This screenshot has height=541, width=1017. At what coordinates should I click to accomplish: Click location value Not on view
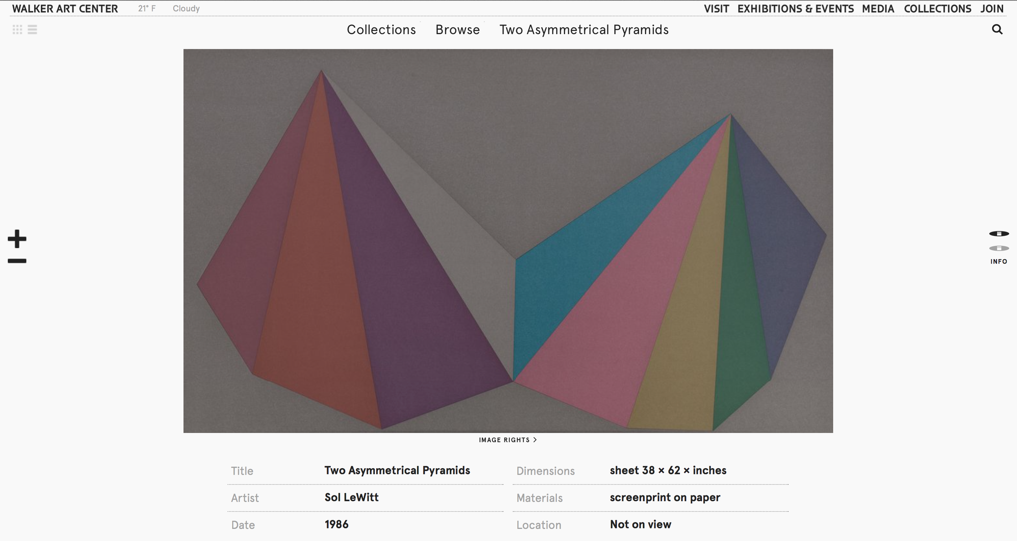coord(641,524)
